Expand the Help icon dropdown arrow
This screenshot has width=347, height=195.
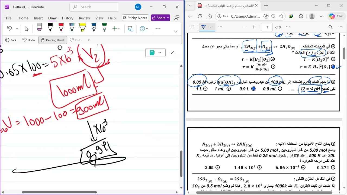pyautogui.click(x=147, y=28)
